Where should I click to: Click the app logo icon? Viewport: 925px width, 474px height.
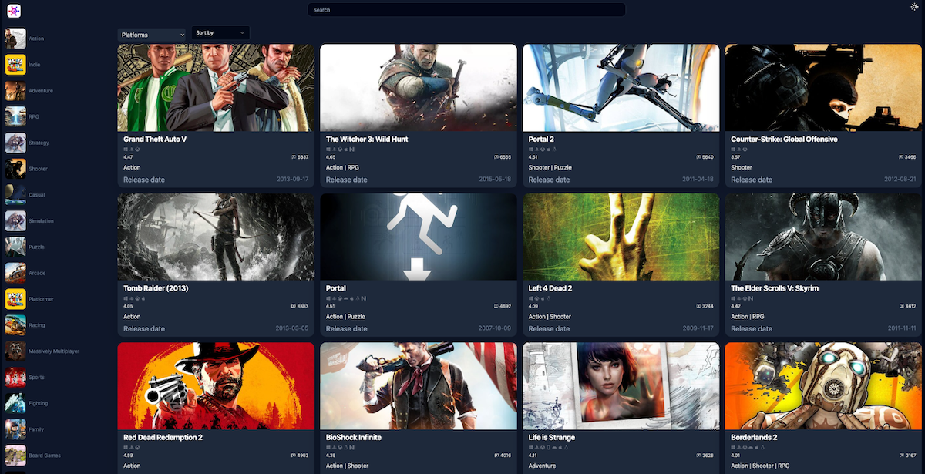14,11
